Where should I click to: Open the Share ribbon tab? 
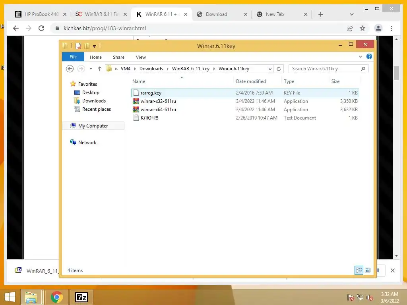(x=118, y=57)
